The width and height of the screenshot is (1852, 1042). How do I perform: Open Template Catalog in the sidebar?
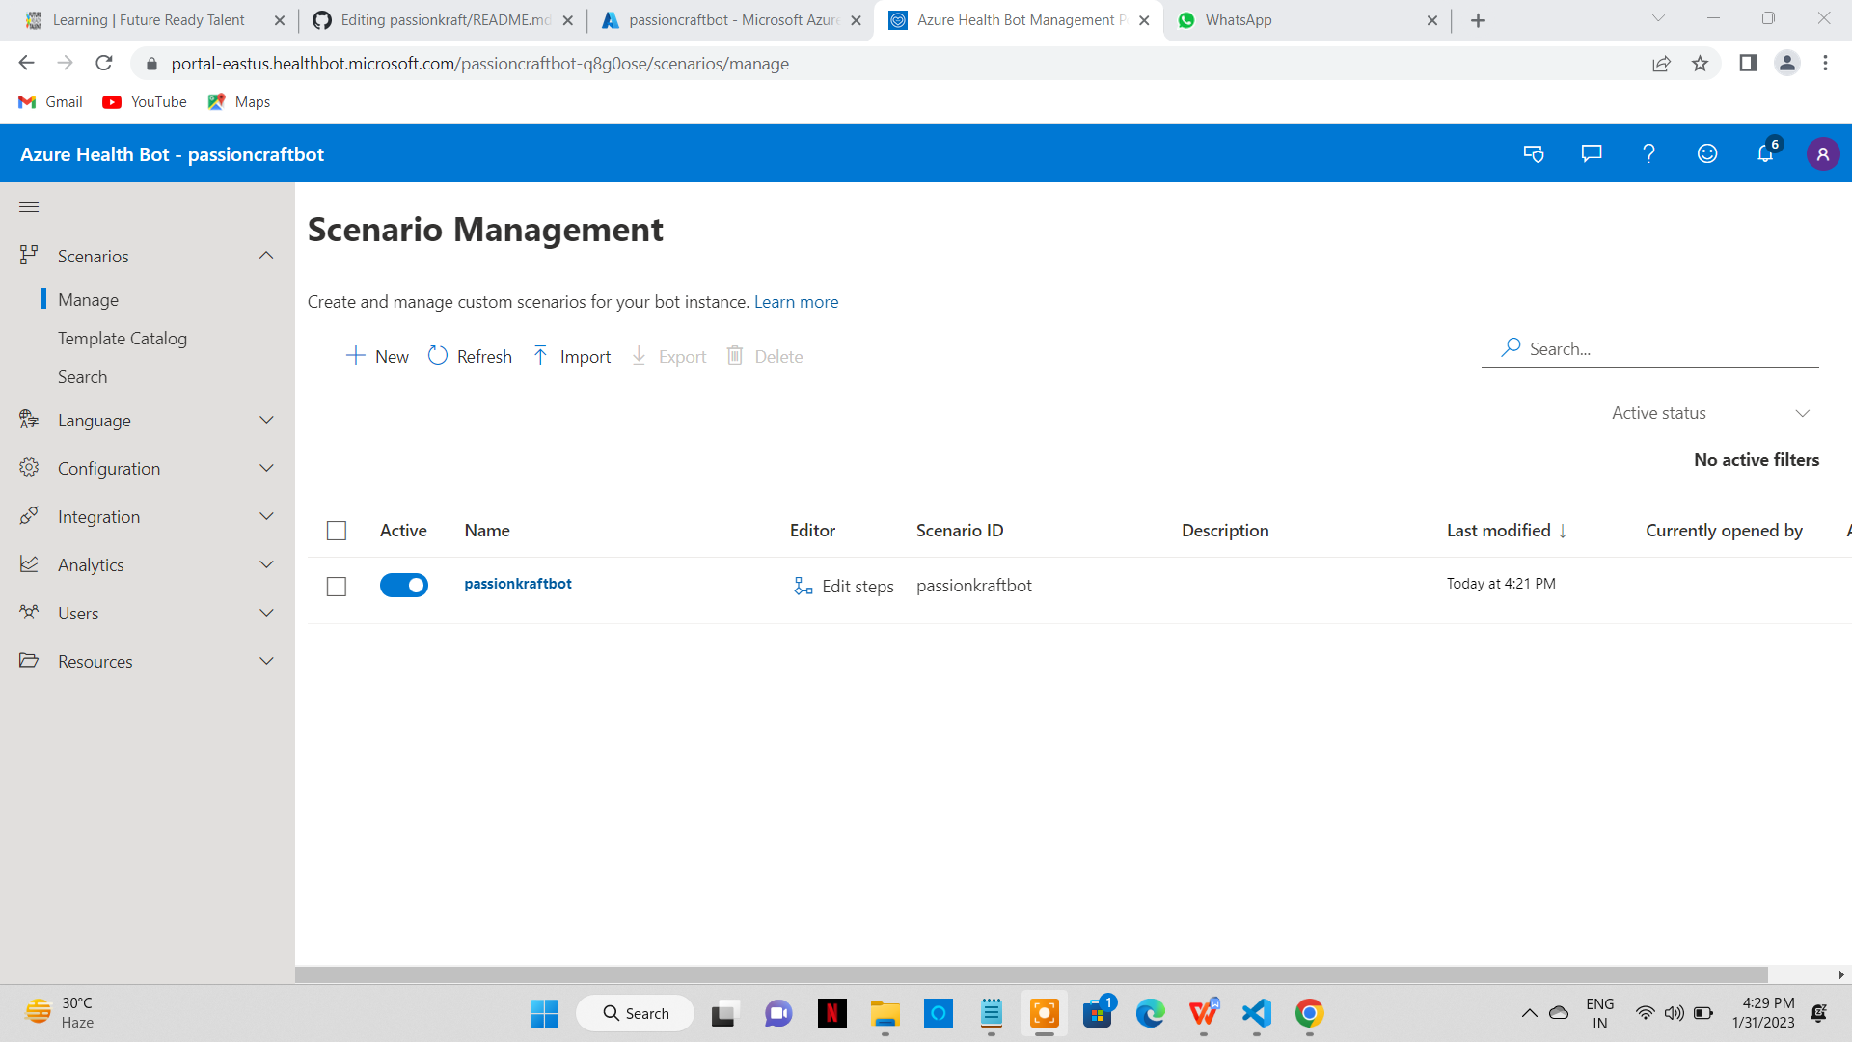[x=123, y=338]
